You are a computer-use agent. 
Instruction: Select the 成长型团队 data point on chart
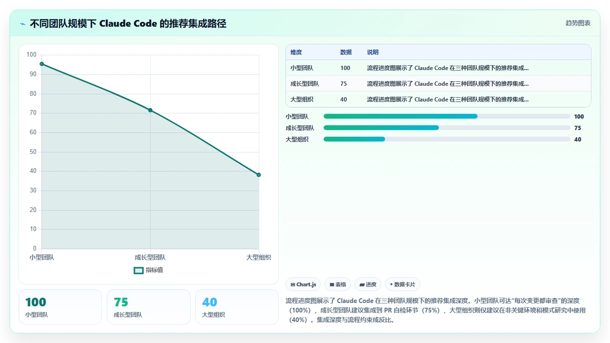150,110
